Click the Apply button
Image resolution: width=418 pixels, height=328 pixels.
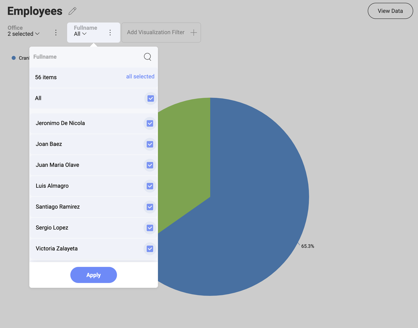(94, 275)
